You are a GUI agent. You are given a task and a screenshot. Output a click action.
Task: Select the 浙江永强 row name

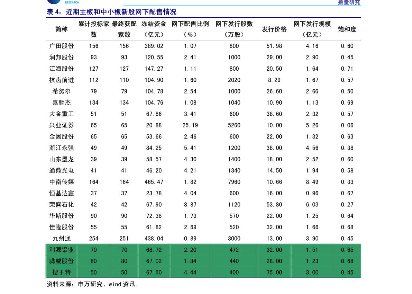tap(62, 148)
